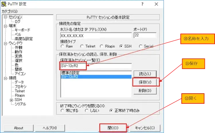Open the キーボード settings tree item

click(x=22, y=30)
